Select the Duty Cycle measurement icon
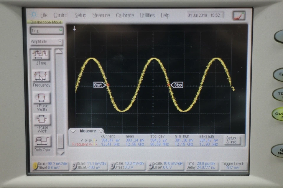Viewport: 283px width, 188px height. [x=42, y=141]
